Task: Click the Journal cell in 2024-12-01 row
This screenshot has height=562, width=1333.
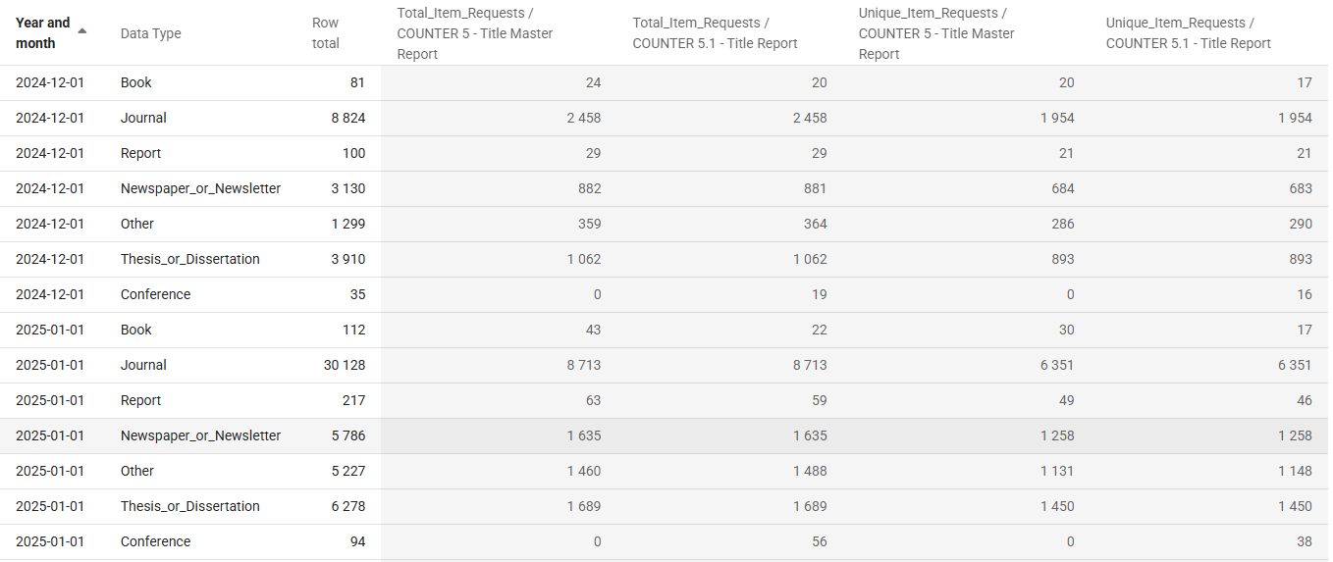Action: pos(143,118)
